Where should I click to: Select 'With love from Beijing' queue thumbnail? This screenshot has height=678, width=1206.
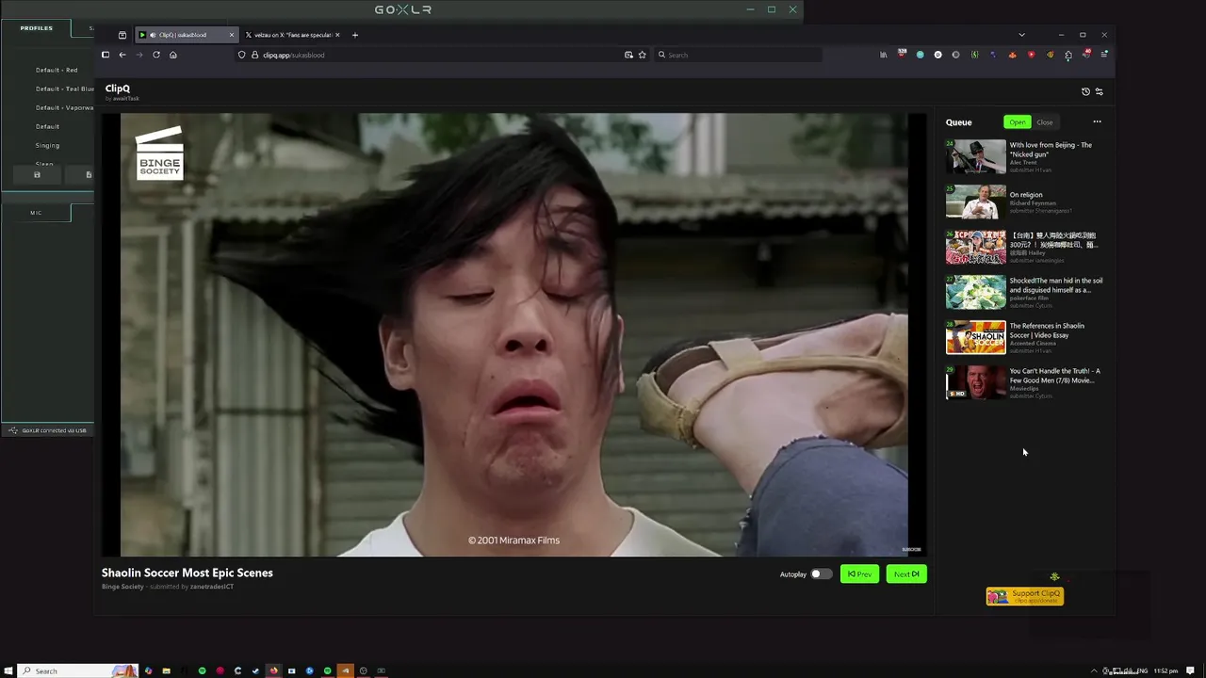[x=976, y=156]
